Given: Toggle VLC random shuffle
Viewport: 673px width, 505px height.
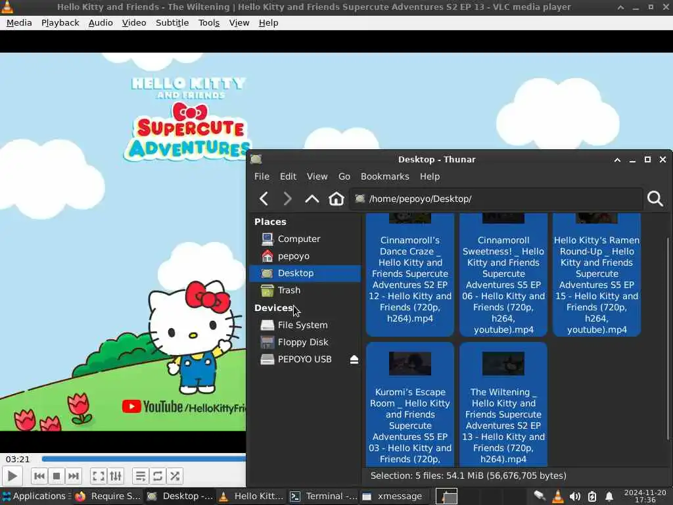Looking at the screenshot, I should [x=175, y=476].
